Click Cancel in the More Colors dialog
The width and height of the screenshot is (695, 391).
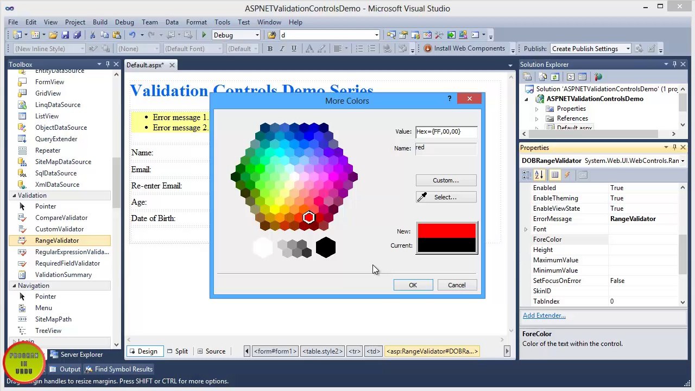tap(457, 285)
